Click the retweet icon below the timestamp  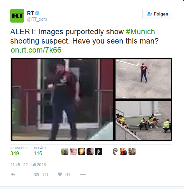click(x=36, y=174)
